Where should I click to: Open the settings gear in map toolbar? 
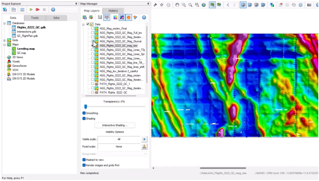(301, 5)
